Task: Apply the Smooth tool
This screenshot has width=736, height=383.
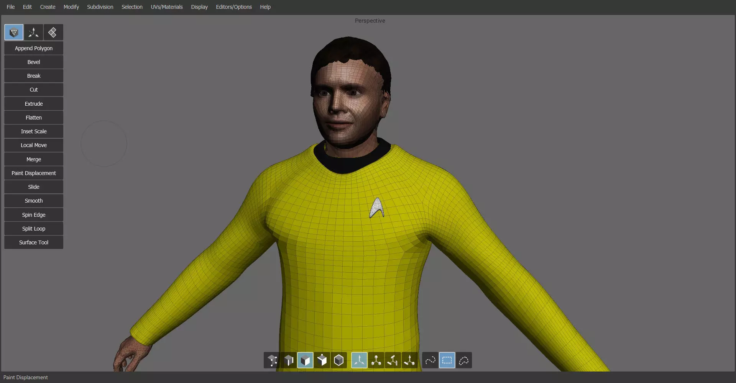Action: point(34,201)
